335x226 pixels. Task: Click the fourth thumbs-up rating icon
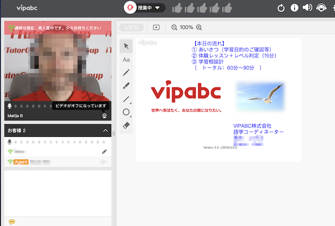click(214, 8)
